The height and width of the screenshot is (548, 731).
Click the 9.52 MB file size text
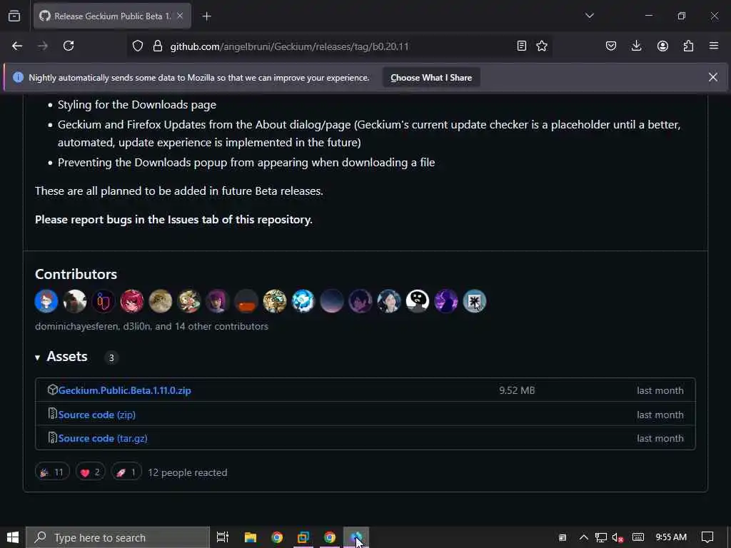[x=517, y=390]
